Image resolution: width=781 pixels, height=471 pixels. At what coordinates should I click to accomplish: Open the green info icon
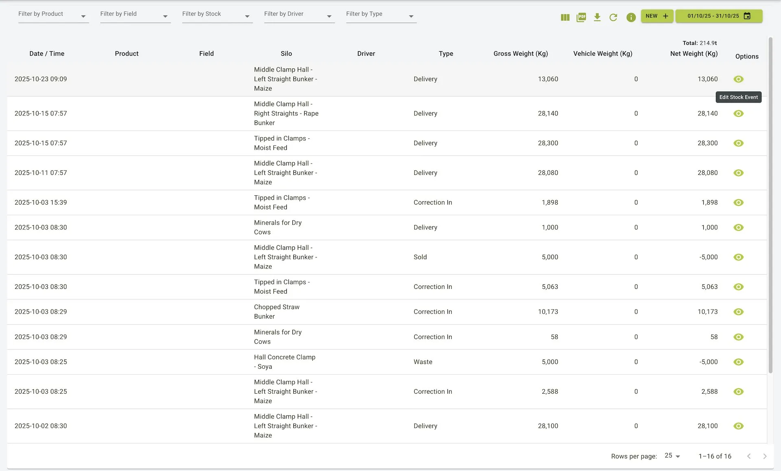point(631,17)
